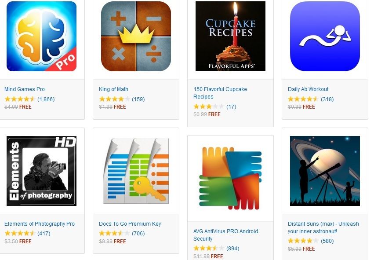The width and height of the screenshot is (374, 260).
Task: Click the FREE price of Distant Suns
Action: [x=309, y=249]
